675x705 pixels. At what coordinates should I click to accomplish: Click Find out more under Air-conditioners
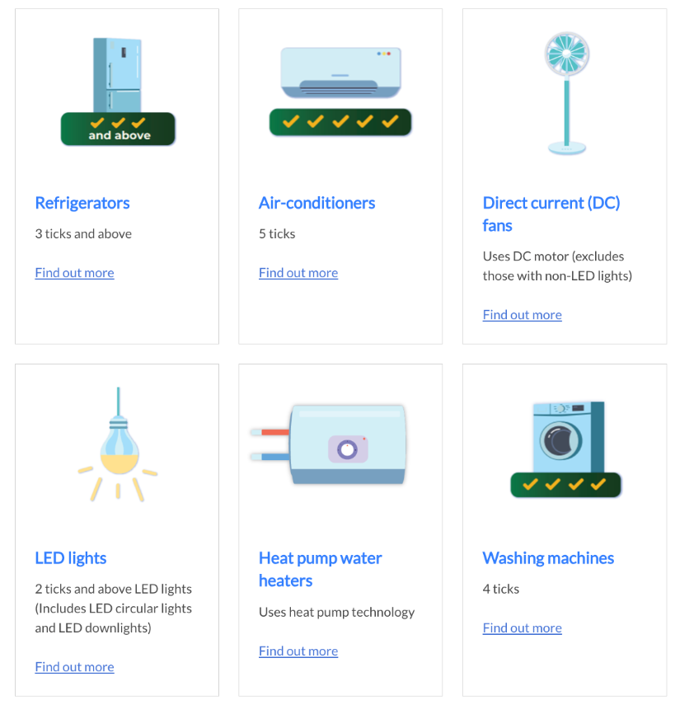(298, 273)
